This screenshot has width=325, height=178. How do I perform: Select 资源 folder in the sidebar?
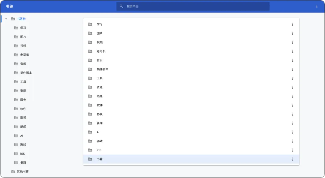click(x=23, y=91)
